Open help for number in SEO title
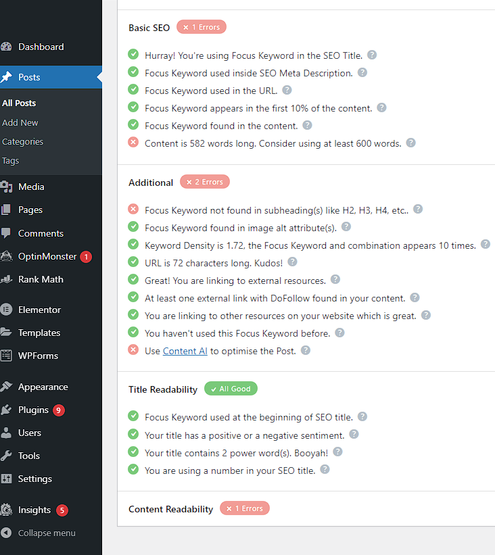495x555 pixels. pyautogui.click(x=325, y=470)
